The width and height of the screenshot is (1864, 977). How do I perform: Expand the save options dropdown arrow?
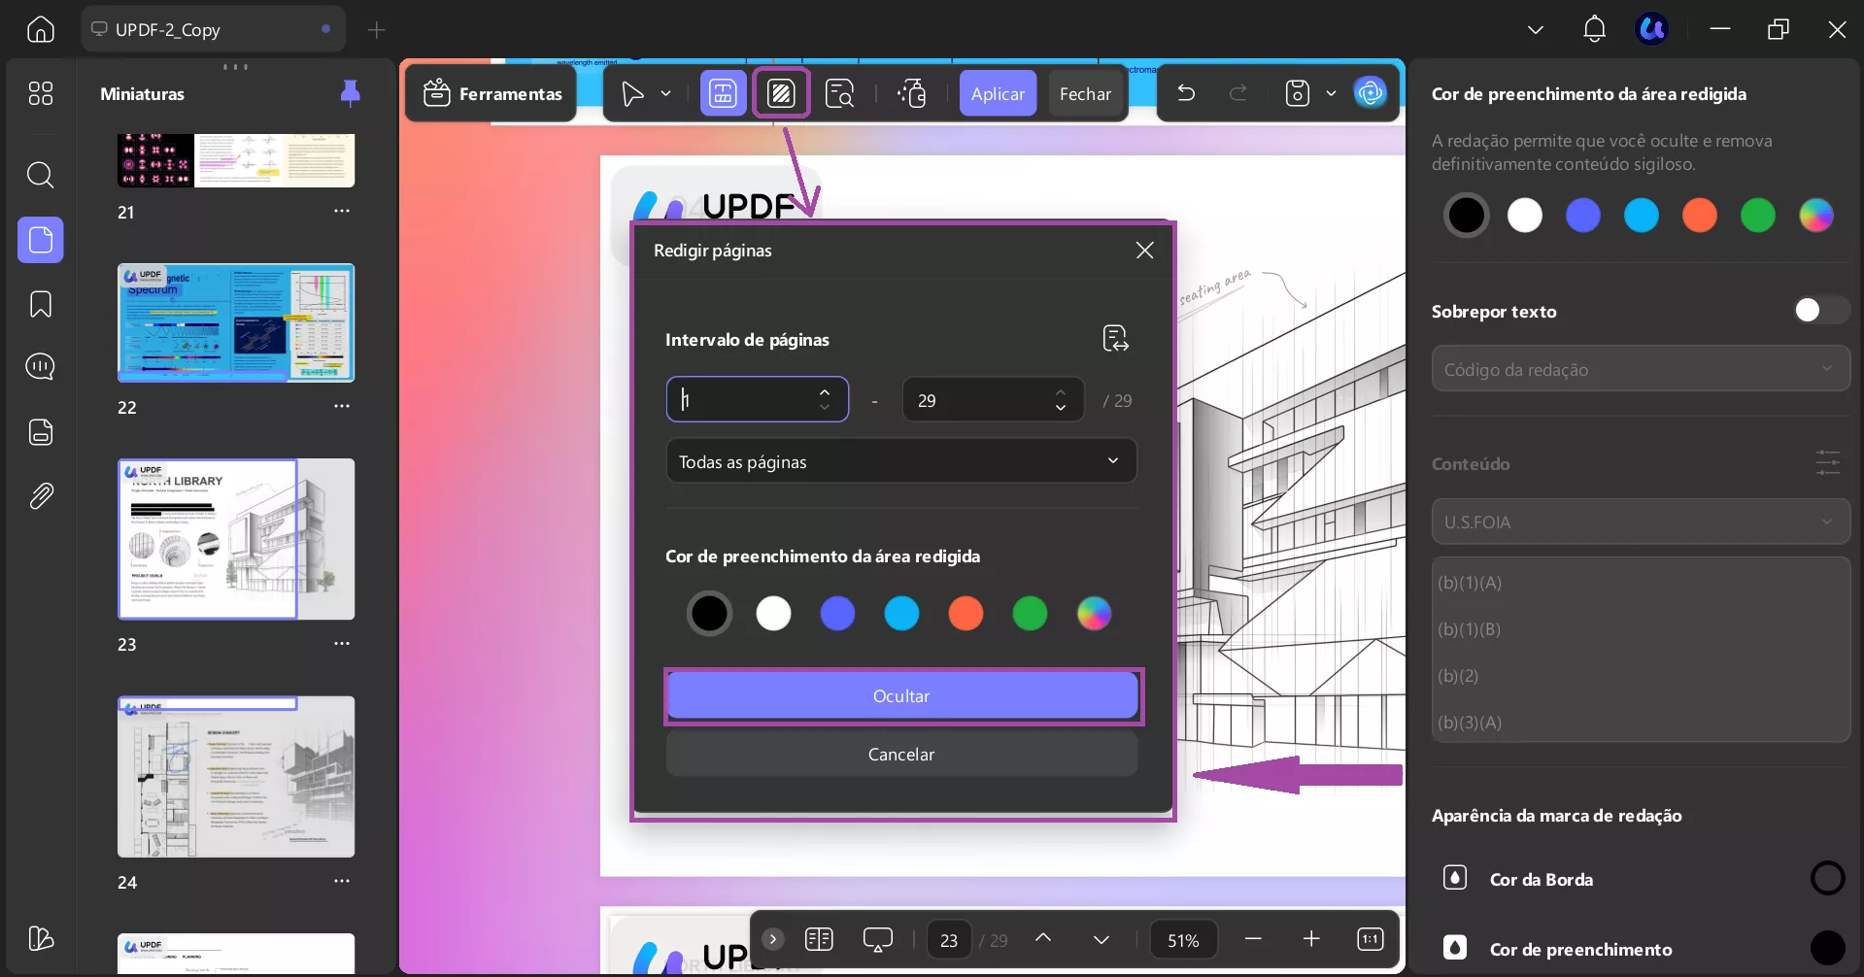point(1332,94)
